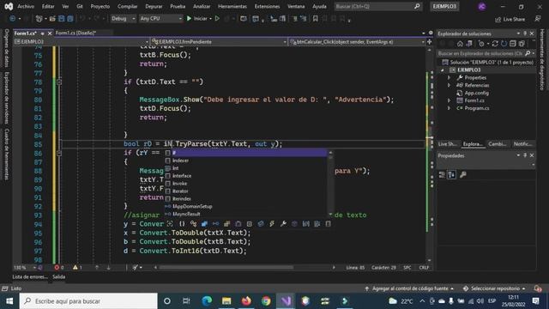Viewport: 549px width, 309px height.
Task: Click the editor horizontal scrollbar thumb
Action: pyautogui.click(x=226, y=268)
